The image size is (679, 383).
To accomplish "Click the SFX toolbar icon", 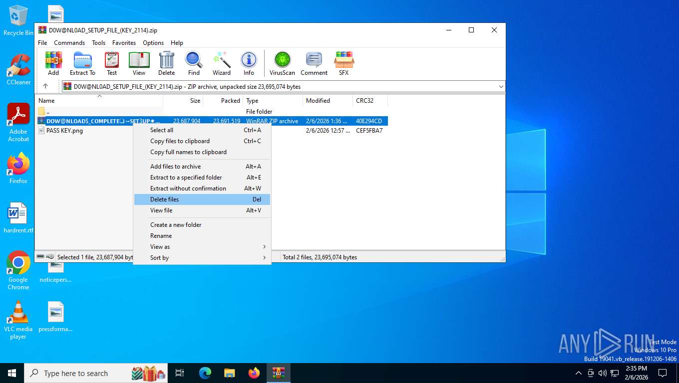I will click(344, 63).
